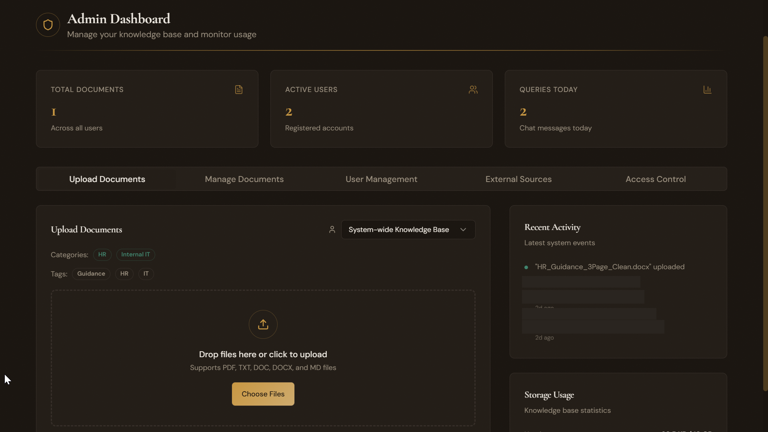Click the drop files upload area
Screen dimensions: 768x432
point(263,354)
